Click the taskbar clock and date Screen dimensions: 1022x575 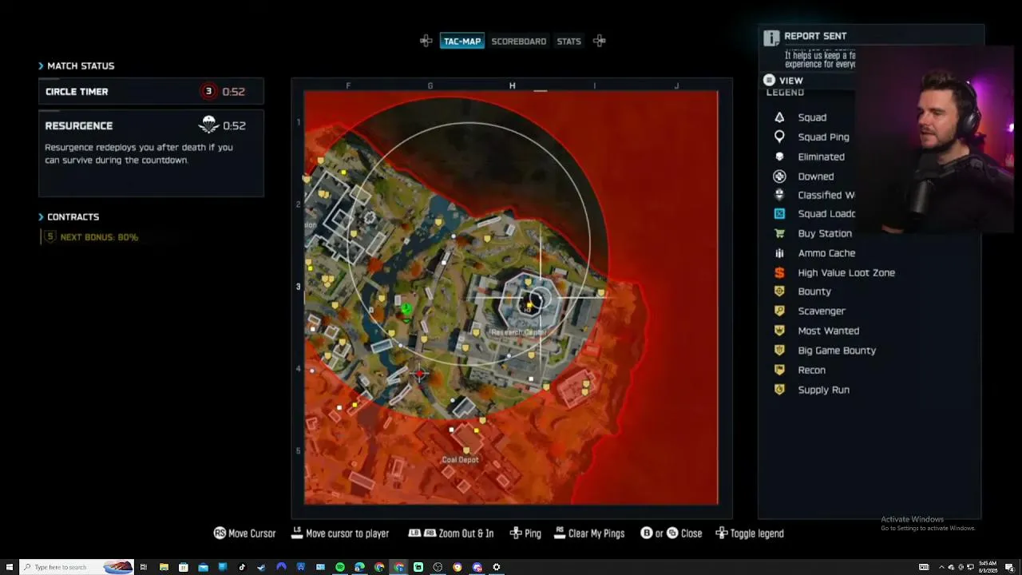click(987, 567)
